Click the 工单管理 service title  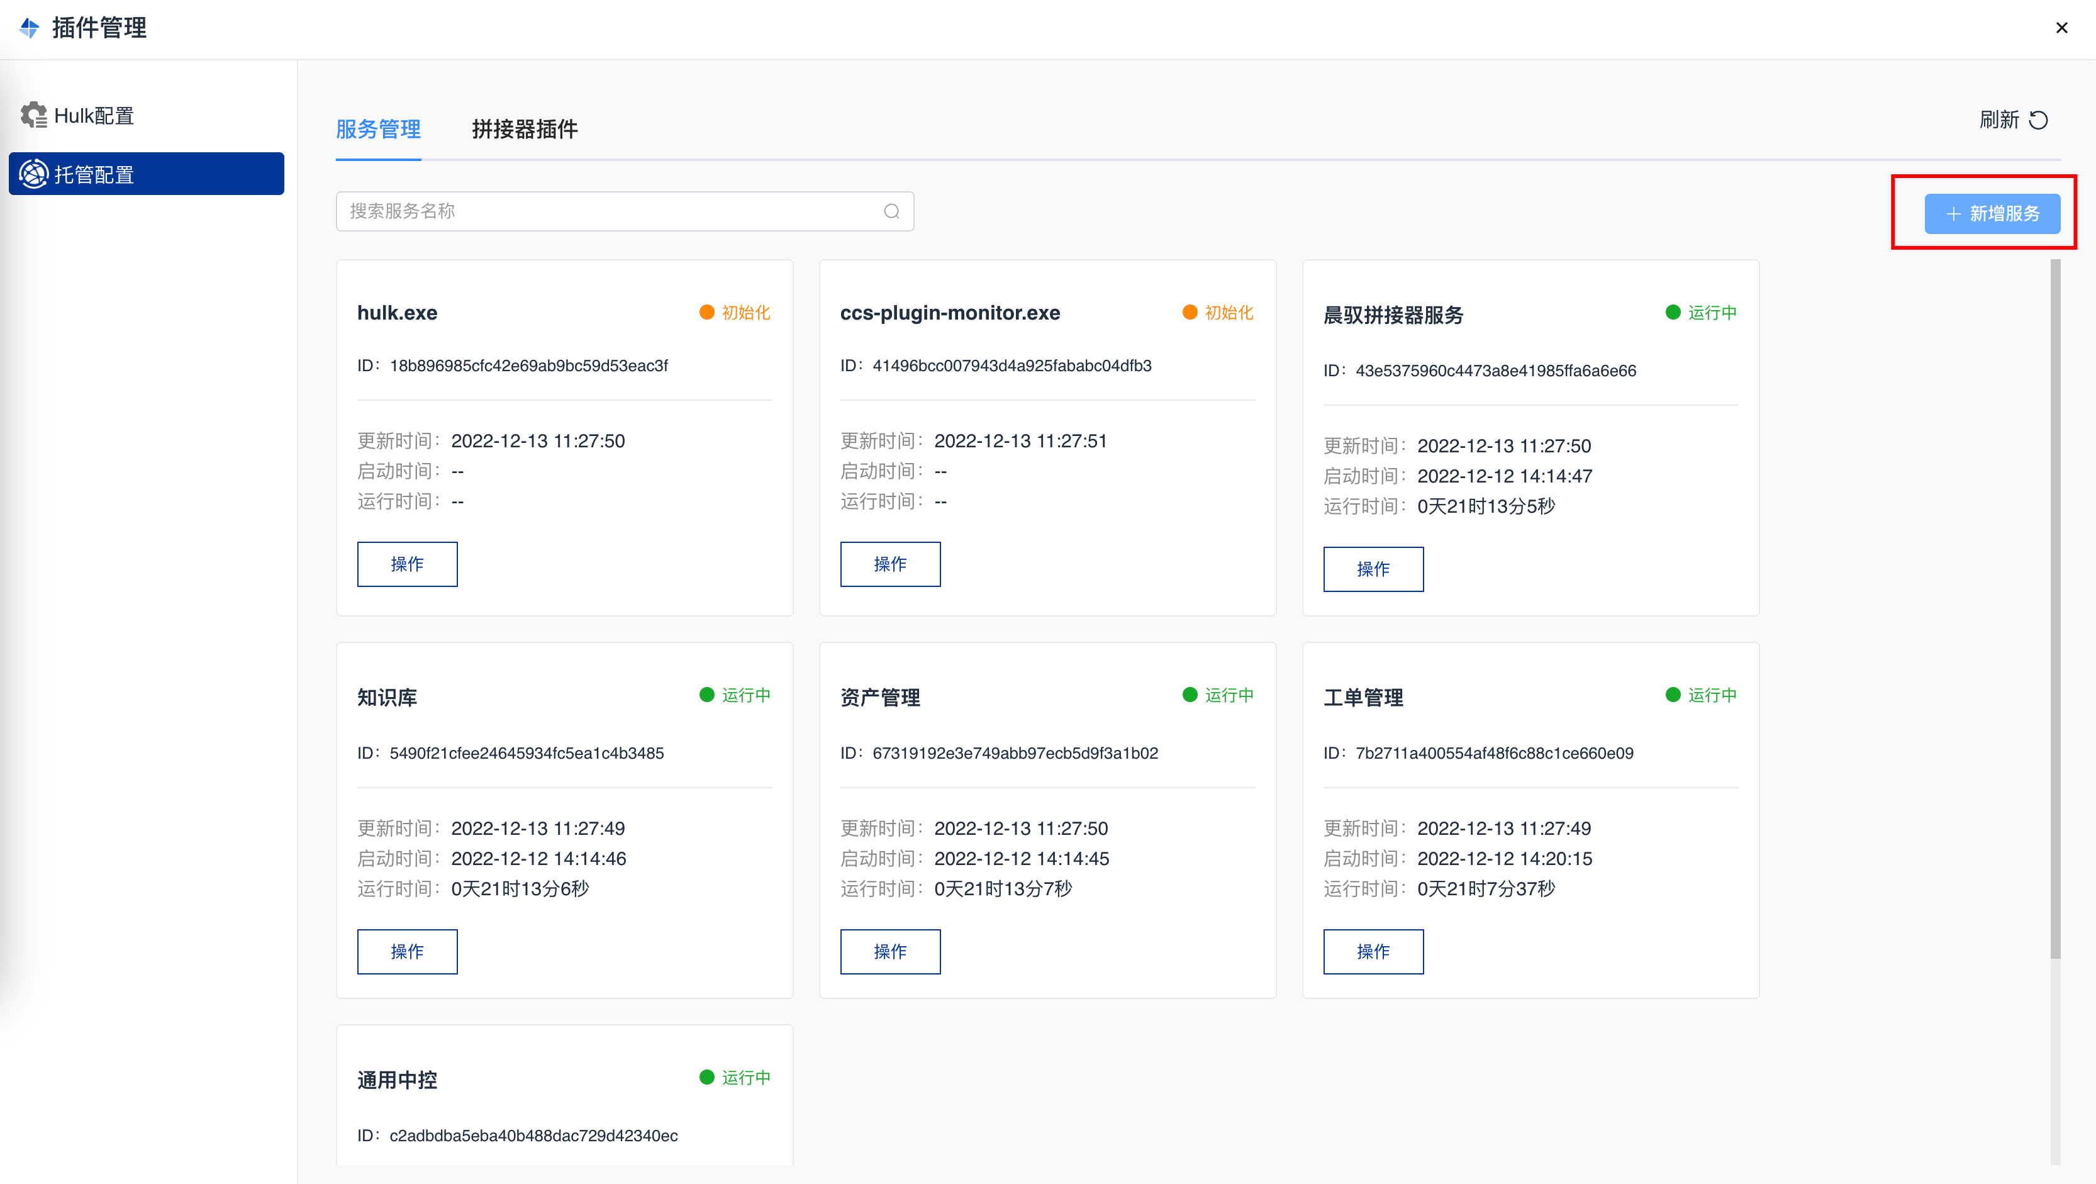1364,698
